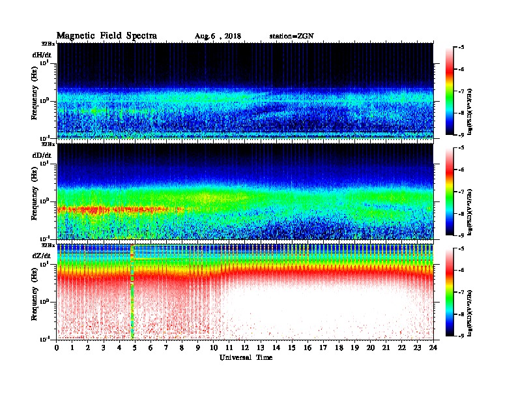Click the '5' tick on Universal Time axis
Screen dimensions: 516x399
point(135,347)
